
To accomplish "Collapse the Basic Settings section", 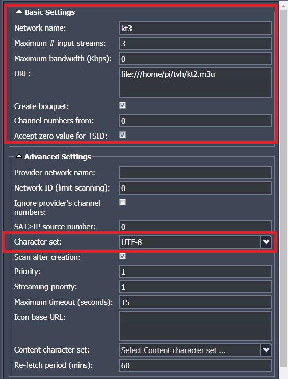I will pyautogui.click(x=19, y=12).
